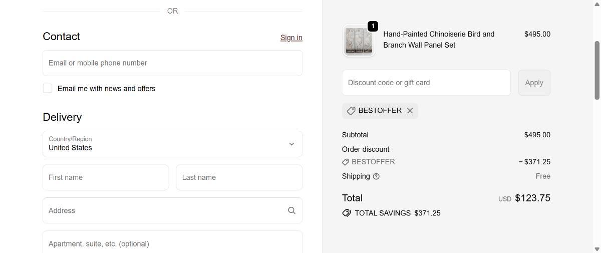
Task: Click the Sign in link
Action: point(291,38)
